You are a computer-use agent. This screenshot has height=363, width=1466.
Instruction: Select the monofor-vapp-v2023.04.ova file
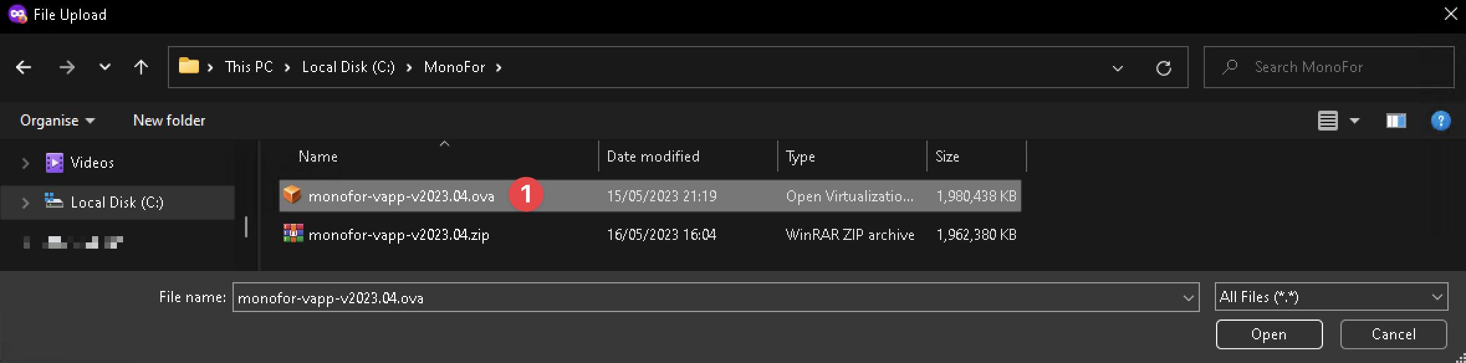[x=401, y=196]
